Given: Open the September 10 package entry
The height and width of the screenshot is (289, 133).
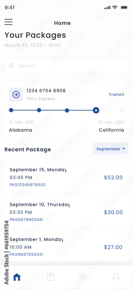Looking at the screenshot, I should click(66, 212).
